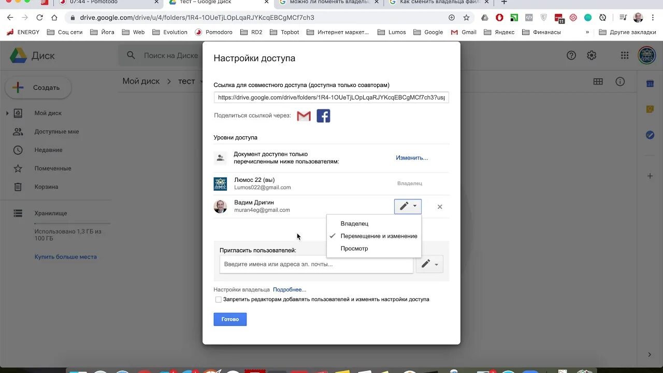The image size is (663, 373).
Task: Select the sharing link URL field
Action: pyautogui.click(x=331, y=97)
